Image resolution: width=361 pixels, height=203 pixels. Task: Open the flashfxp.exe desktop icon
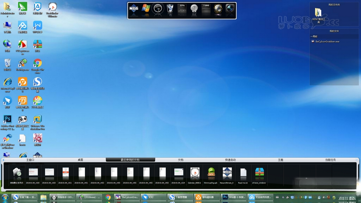(x=22, y=65)
